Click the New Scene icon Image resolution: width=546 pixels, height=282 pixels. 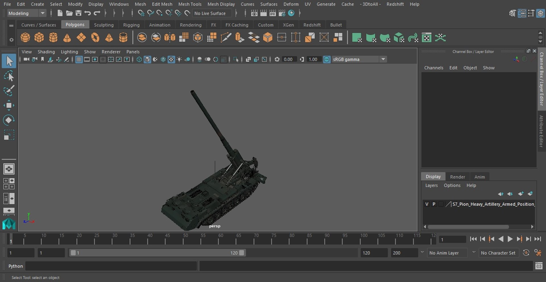(60, 13)
